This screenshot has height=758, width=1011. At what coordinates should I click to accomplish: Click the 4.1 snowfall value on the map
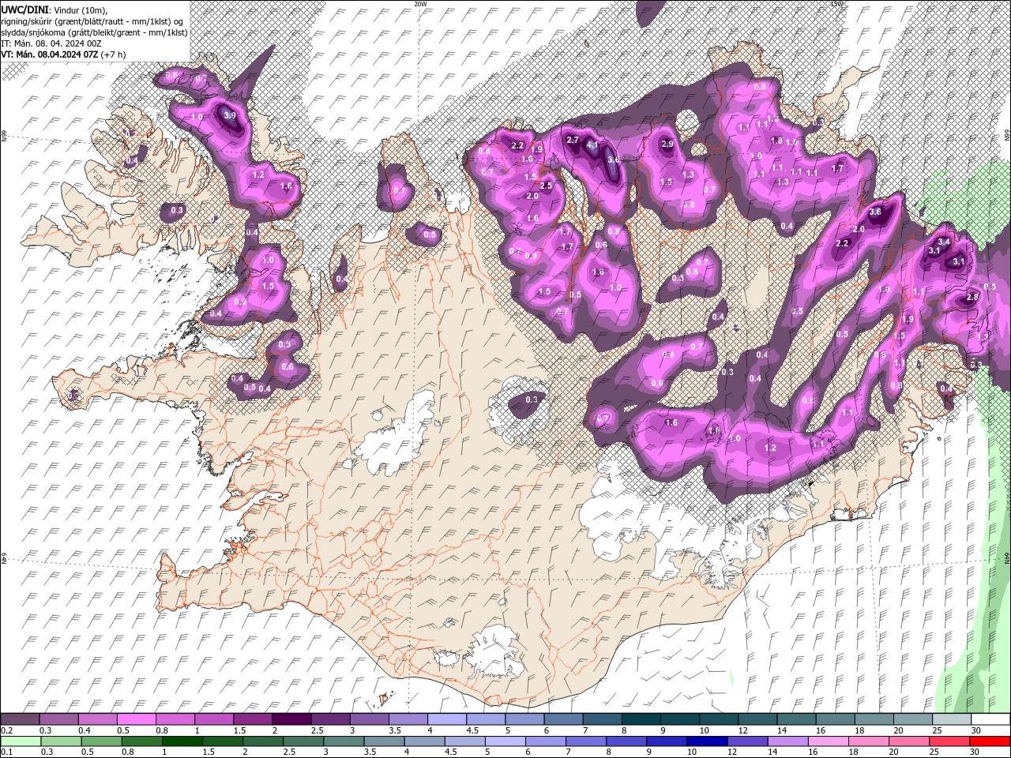click(x=593, y=145)
